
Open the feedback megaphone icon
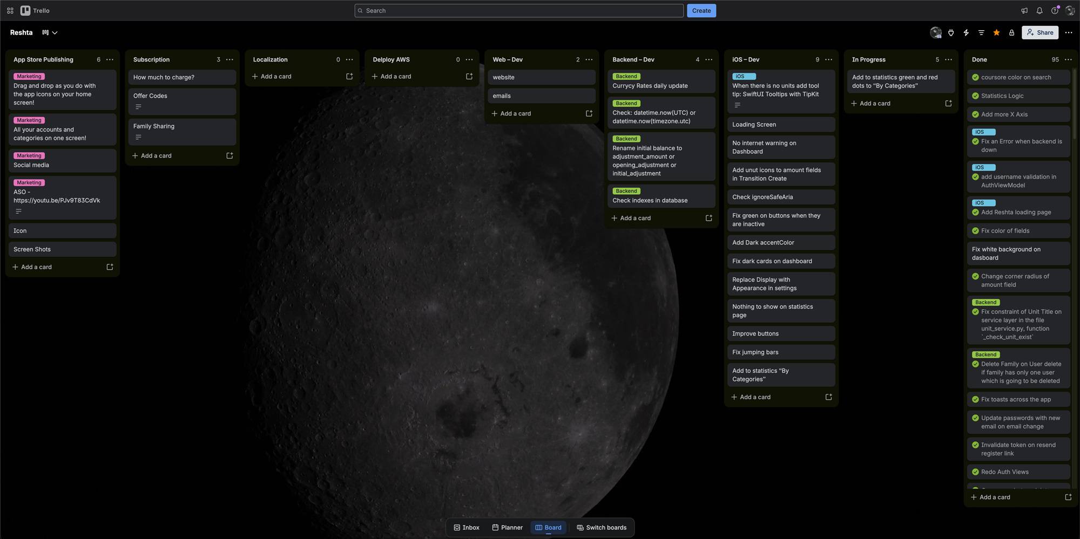(1024, 11)
